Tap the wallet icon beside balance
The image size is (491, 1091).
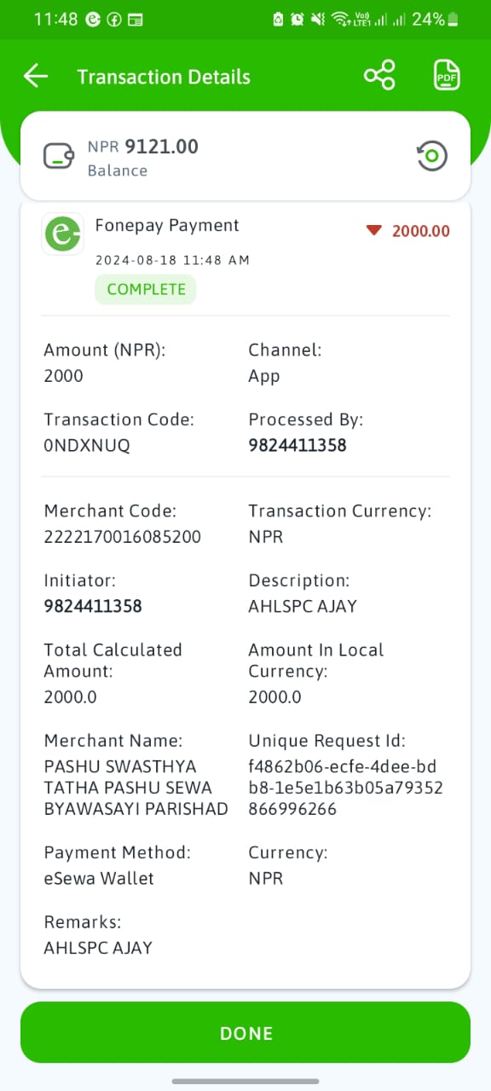tap(58, 157)
